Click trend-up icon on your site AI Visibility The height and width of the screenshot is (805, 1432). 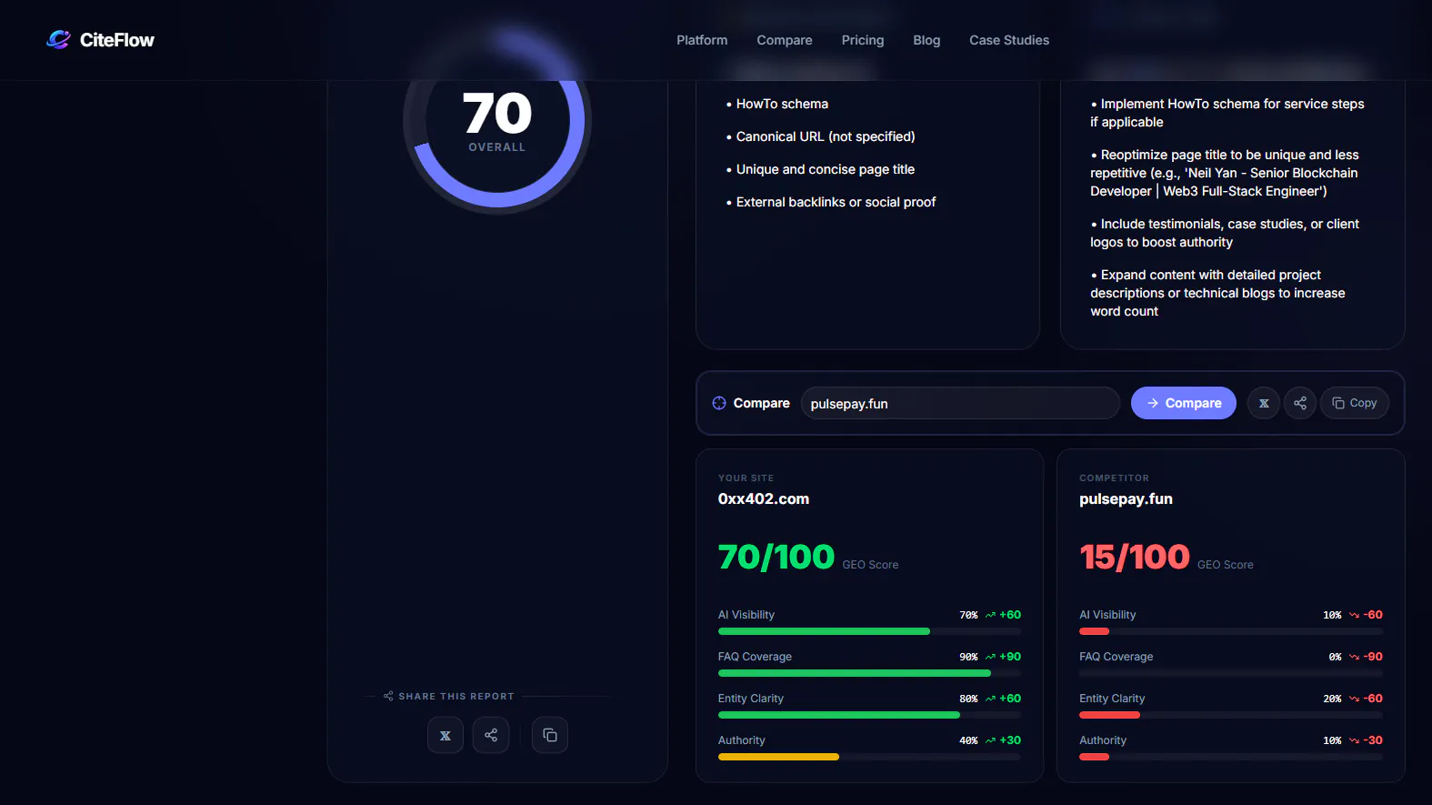(990, 615)
